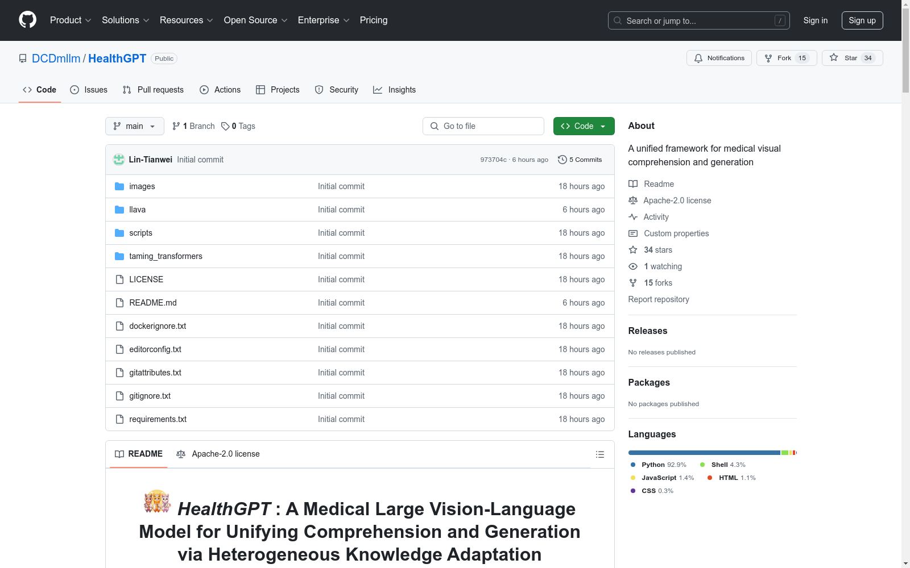The image size is (910, 568).
Task: Switch to the Issues tab
Action: click(89, 90)
